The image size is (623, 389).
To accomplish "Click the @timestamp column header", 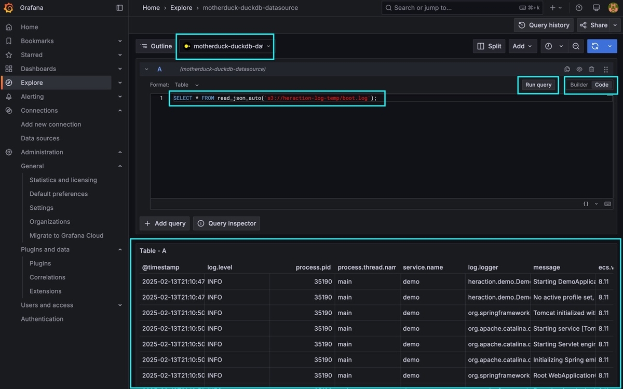I will 161,267.
